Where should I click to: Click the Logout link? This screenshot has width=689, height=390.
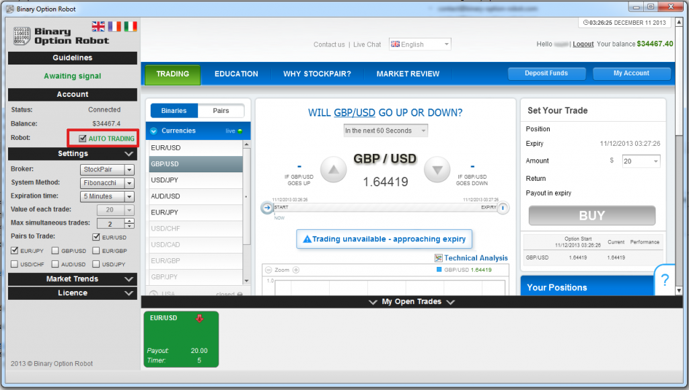coord(583,44)
